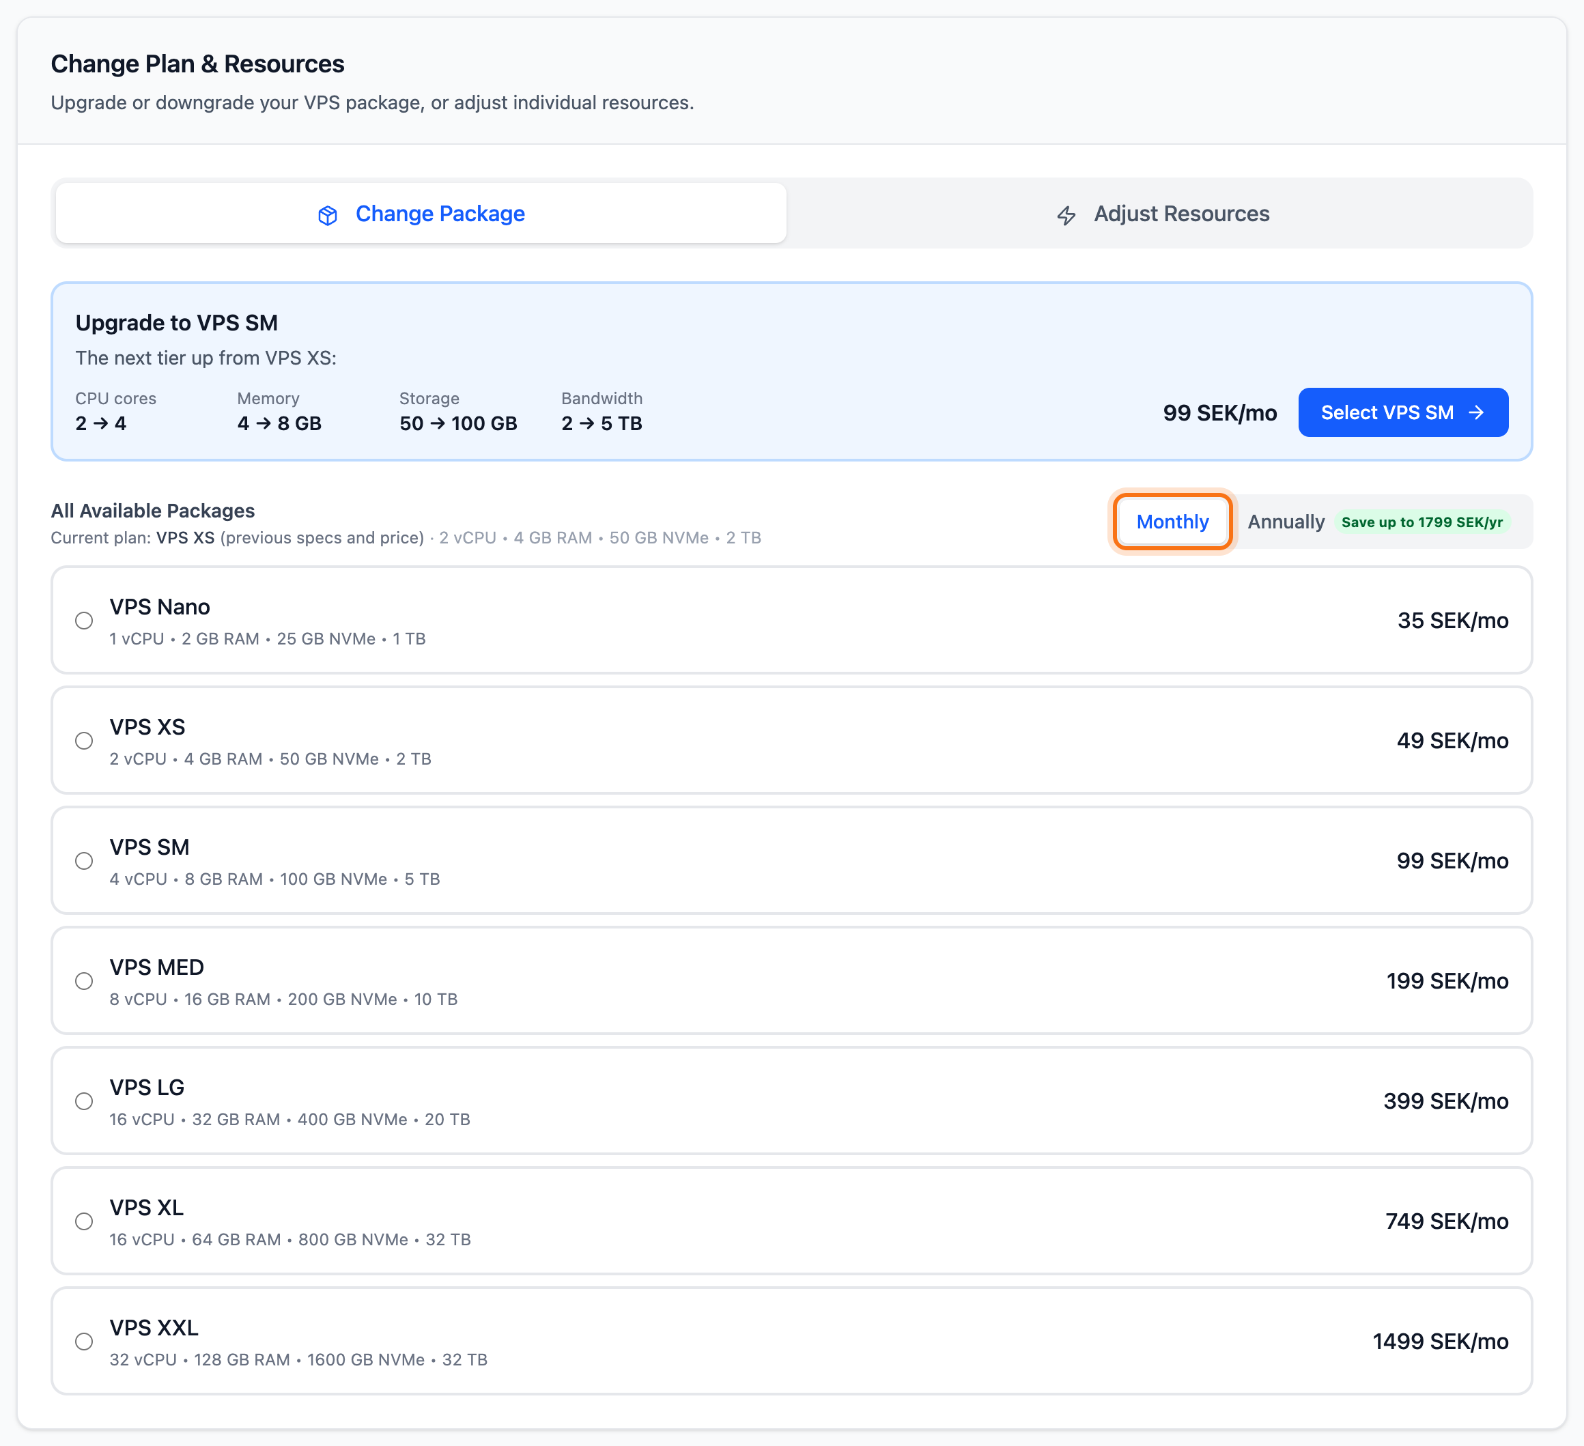
Task: Click the 'Current plan: VPS XS' line
Action: coord(406,538)
